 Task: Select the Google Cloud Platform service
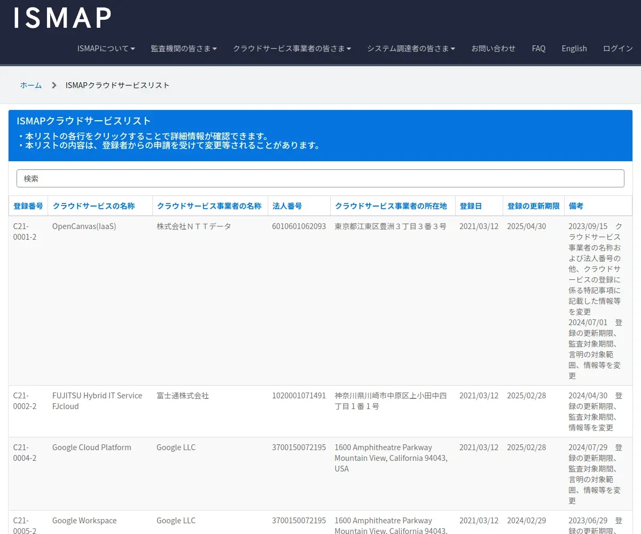pyautogui.click(x=92, y=447)
